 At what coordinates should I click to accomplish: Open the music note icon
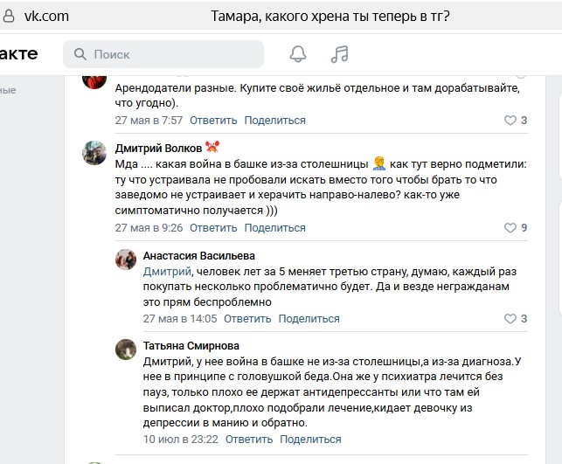pos(339,54)
